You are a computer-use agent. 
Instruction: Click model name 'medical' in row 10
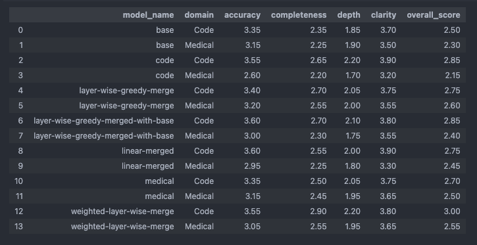pos(159,181)
